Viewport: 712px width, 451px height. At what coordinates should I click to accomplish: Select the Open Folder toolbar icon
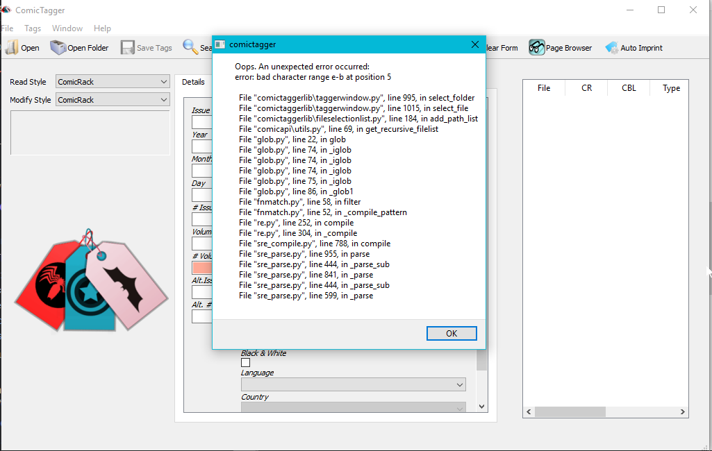(57, 47)
